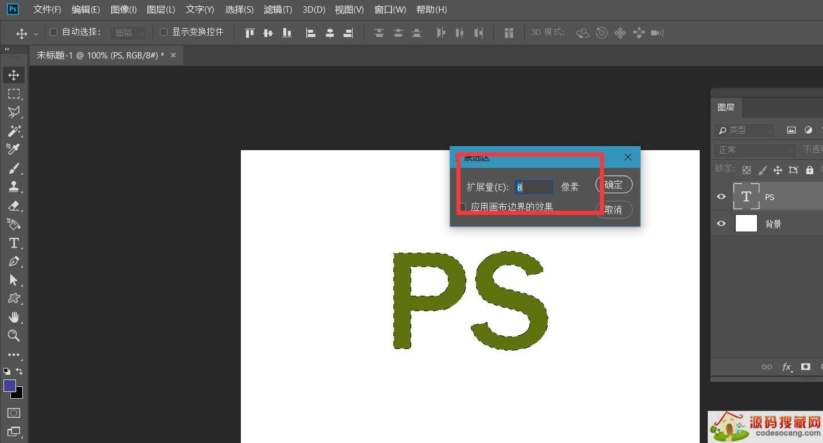Screen dimensions: 823x443
Task: Click the blue foreground color swatch
Action: pyautogui.click(x=10, y=386)
